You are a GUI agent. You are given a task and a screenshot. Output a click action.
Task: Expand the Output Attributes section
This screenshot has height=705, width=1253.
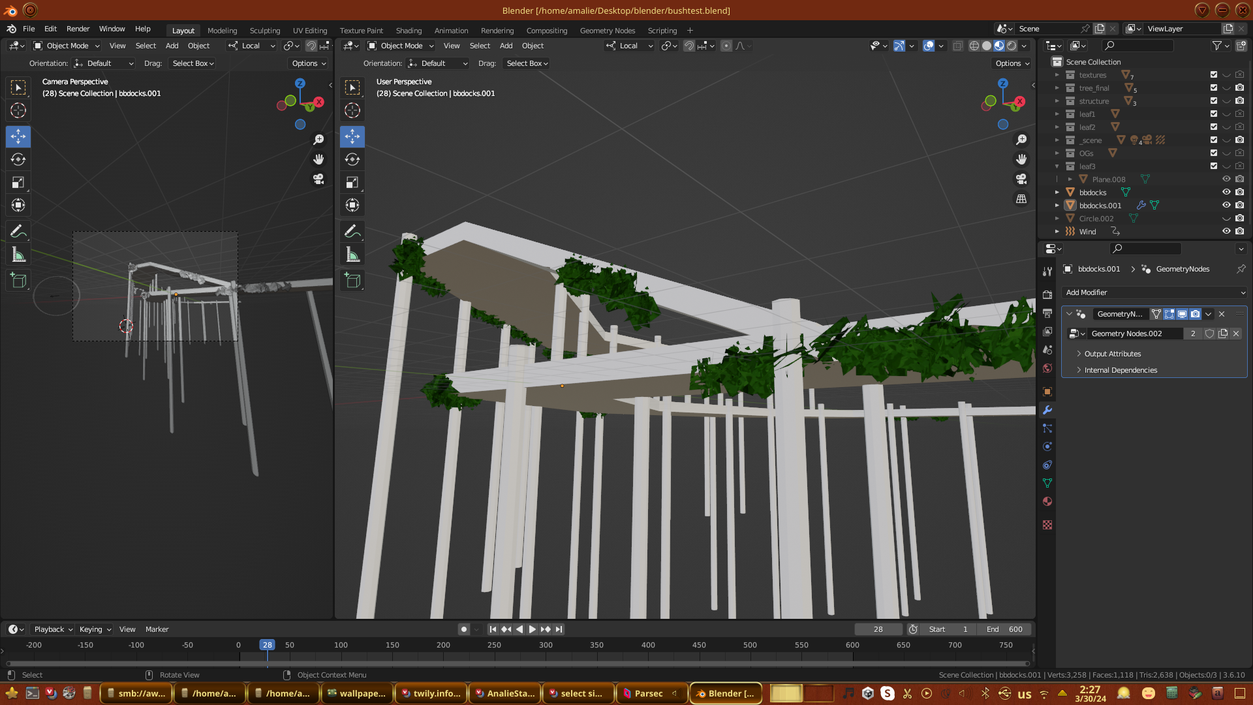(x=1112, y=354)
